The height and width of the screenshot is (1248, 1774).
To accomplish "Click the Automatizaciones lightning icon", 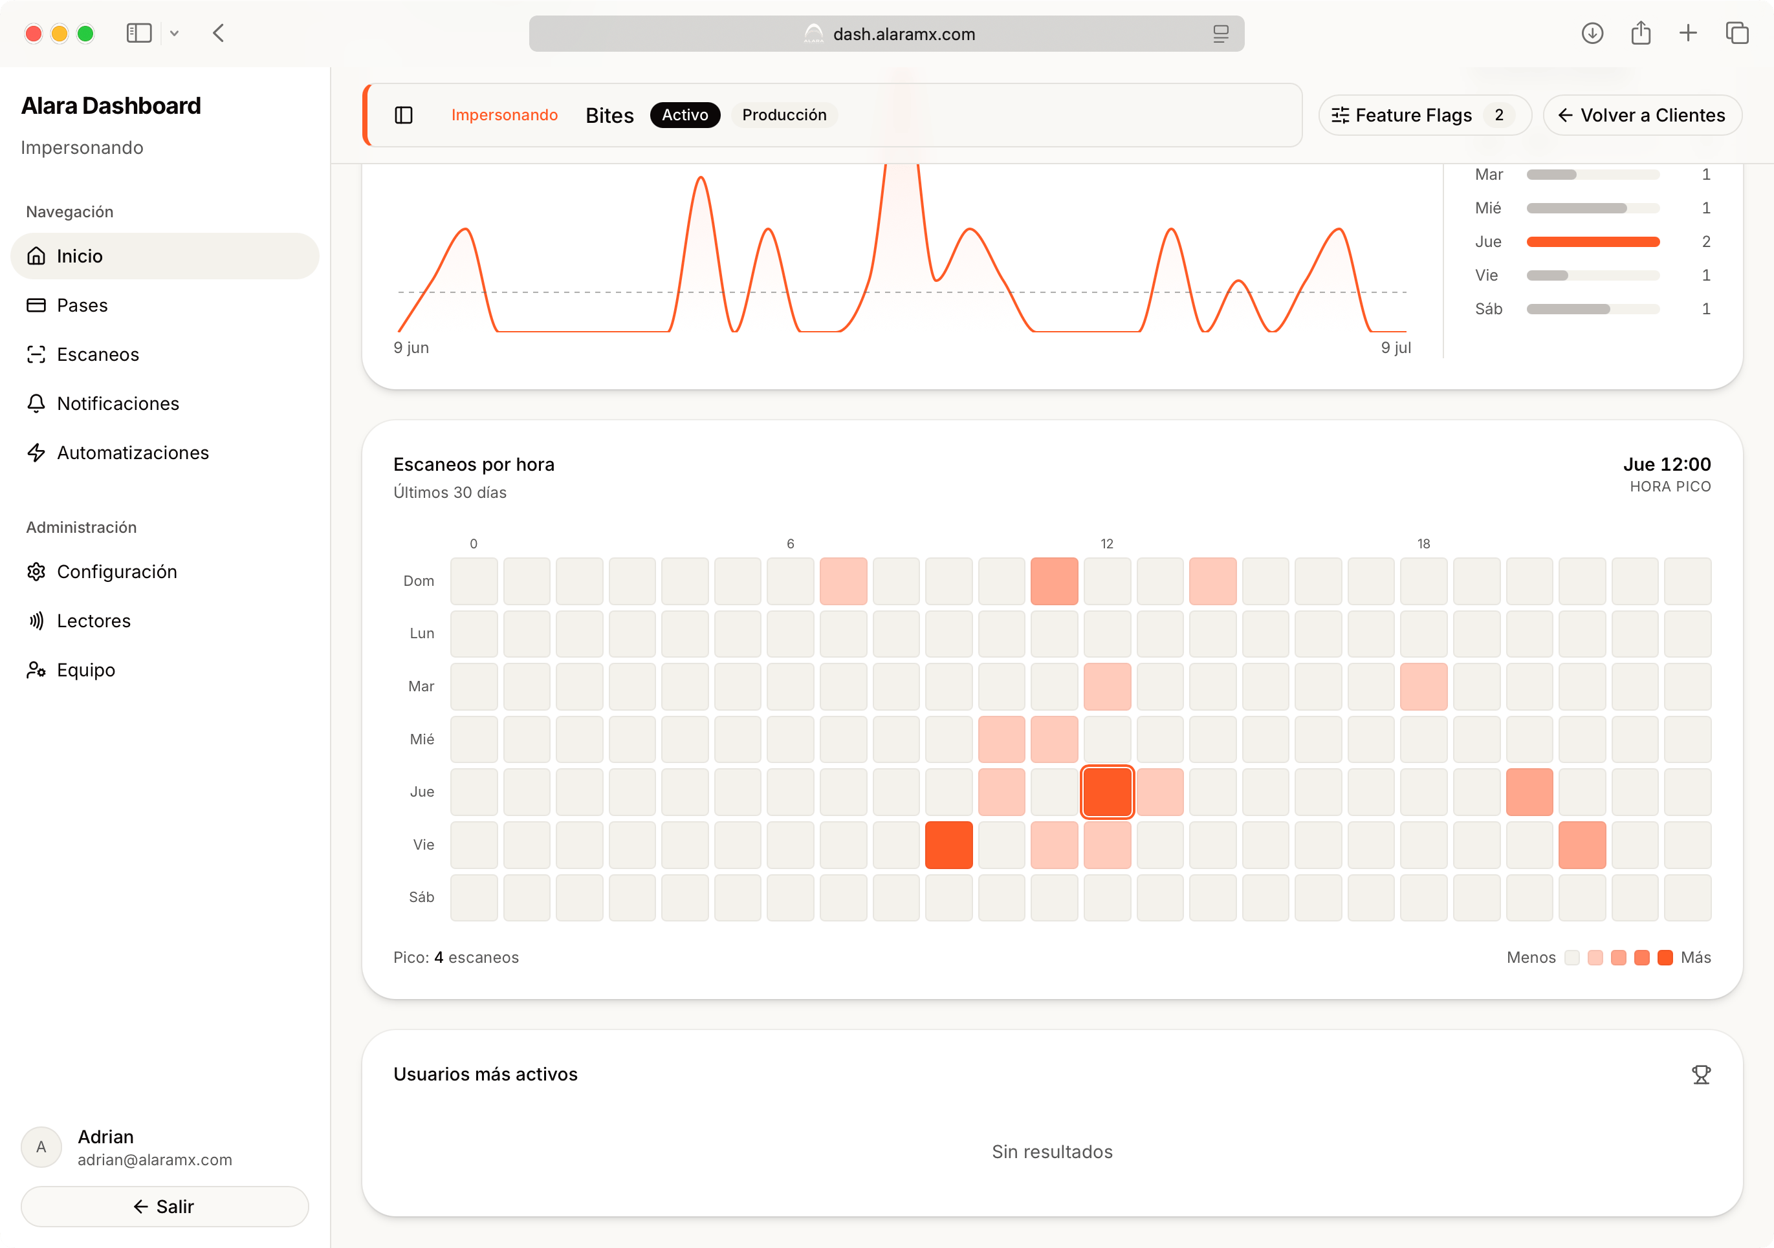I will click(x=36, y=453).
